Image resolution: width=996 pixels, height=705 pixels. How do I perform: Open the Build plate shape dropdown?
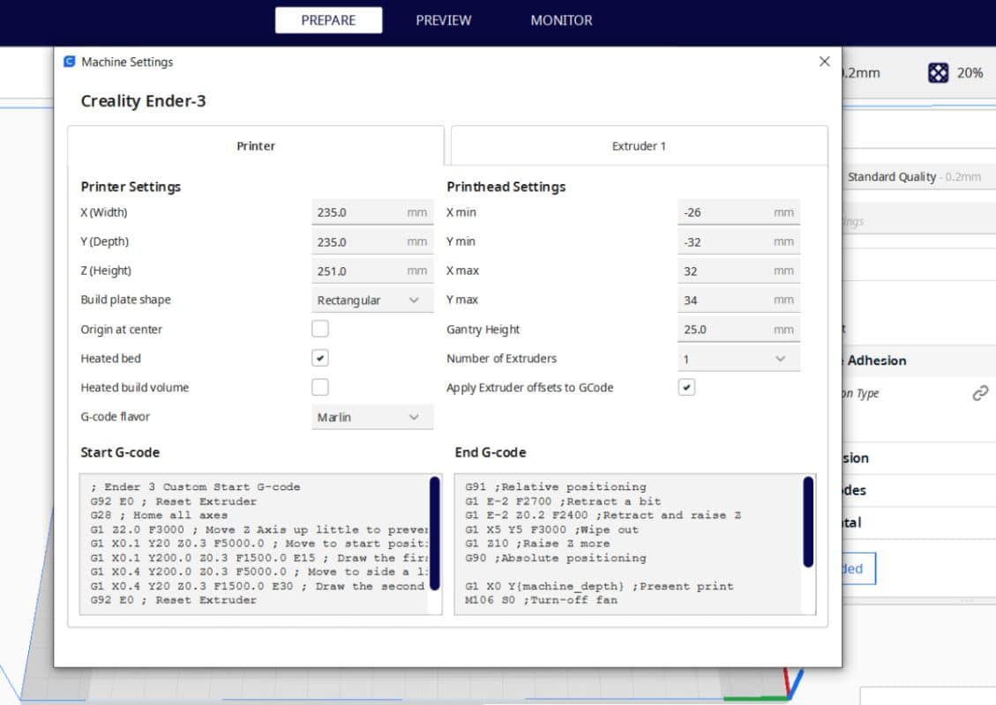tap(371, 300)
